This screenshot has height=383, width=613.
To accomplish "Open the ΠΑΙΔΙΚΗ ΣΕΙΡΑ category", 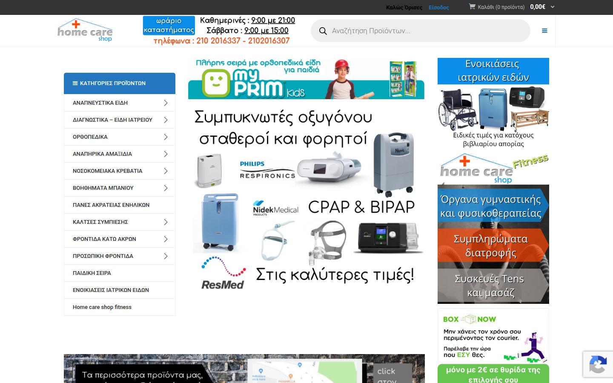I will (92, 273).
